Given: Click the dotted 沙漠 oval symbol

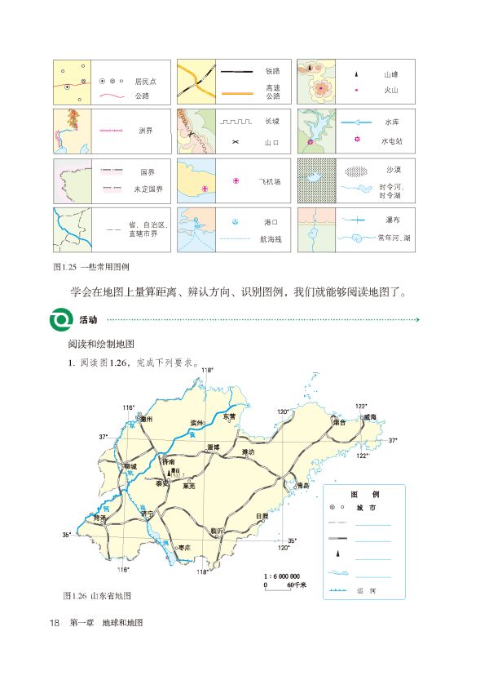Looking at the screenshot, I should (x=356, y=171).
